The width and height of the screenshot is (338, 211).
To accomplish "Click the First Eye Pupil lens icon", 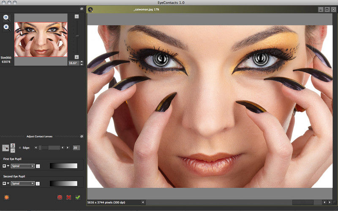I will [x=4, y=166].
